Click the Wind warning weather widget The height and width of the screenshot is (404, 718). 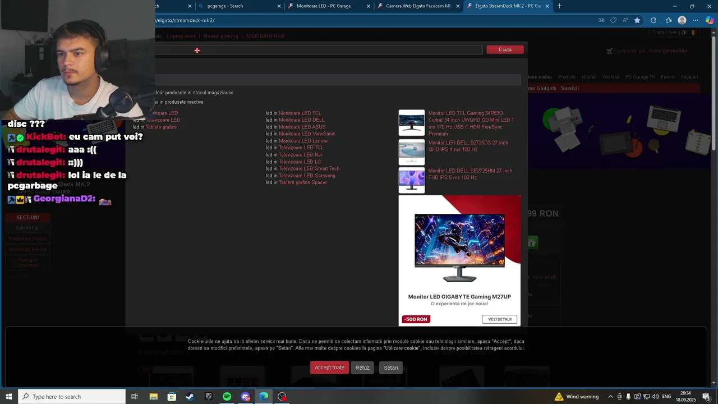(577, 397)
